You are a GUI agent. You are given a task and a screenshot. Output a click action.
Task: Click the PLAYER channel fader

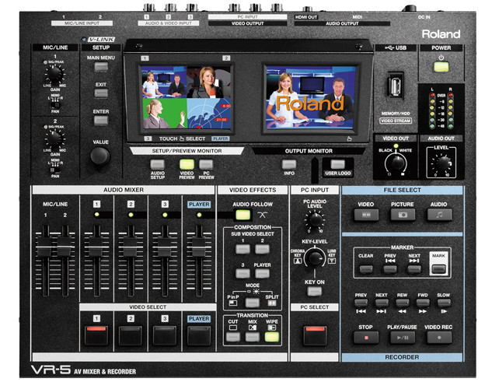(199, 247)
